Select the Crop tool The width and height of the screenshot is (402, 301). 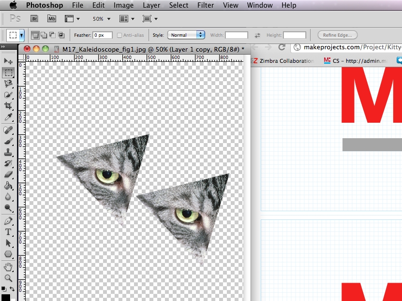coord(8,106)
